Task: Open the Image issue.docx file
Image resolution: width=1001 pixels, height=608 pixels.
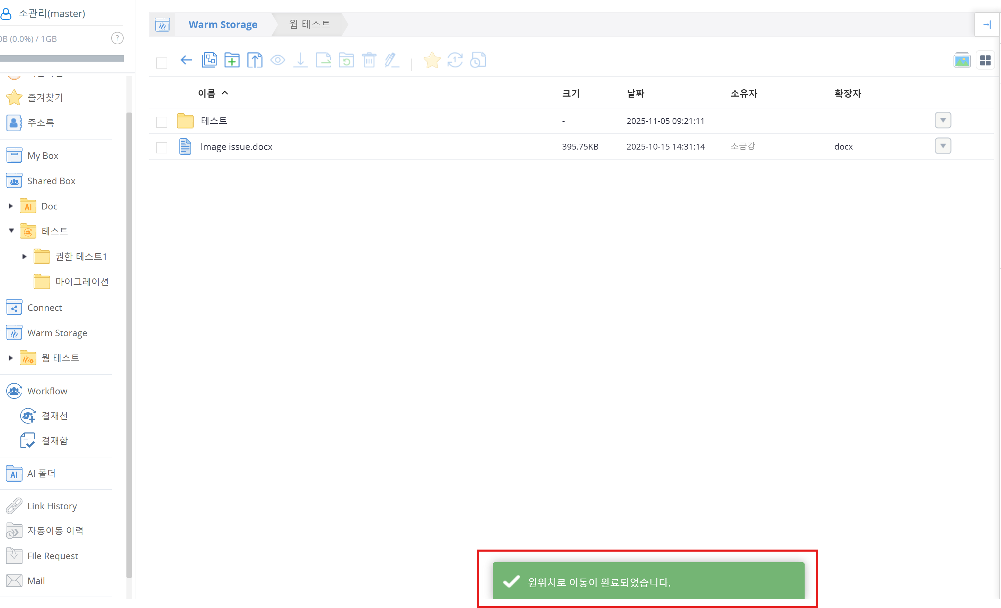Action: coord(236,146)
